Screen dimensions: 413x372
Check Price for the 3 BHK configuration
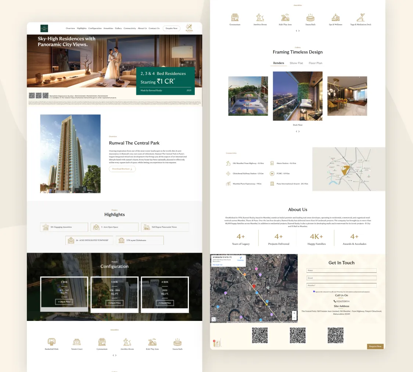(115, 303)
